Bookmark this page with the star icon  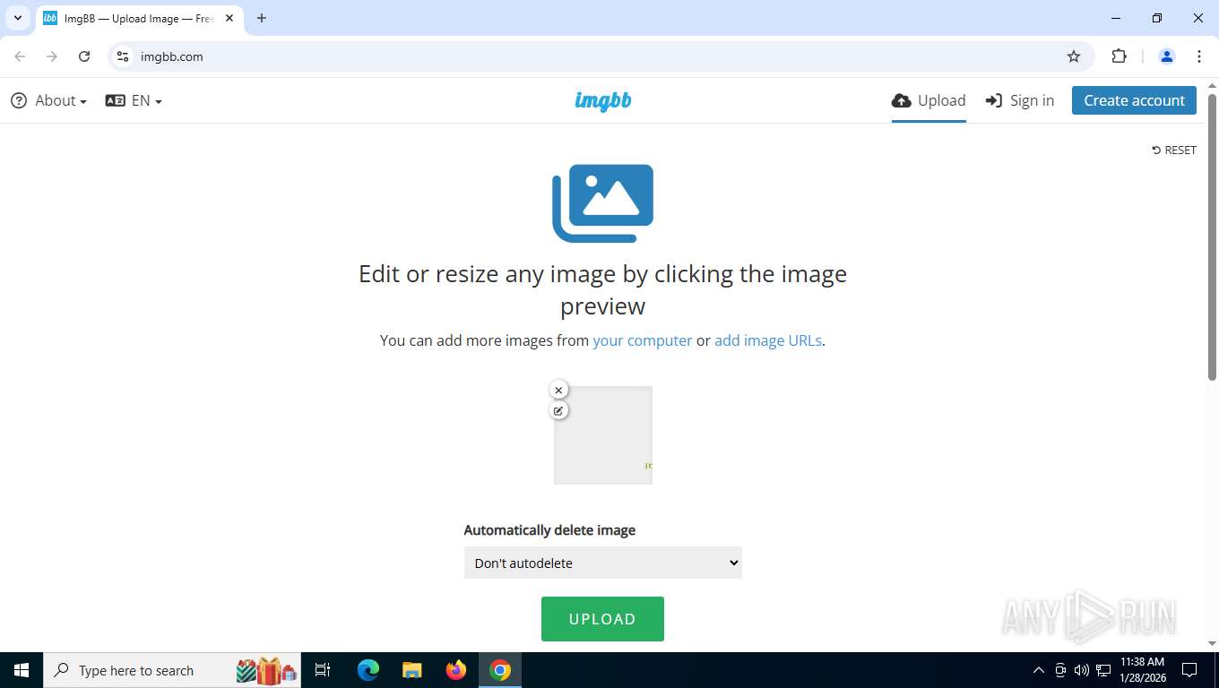click(x=1074, y=56)
